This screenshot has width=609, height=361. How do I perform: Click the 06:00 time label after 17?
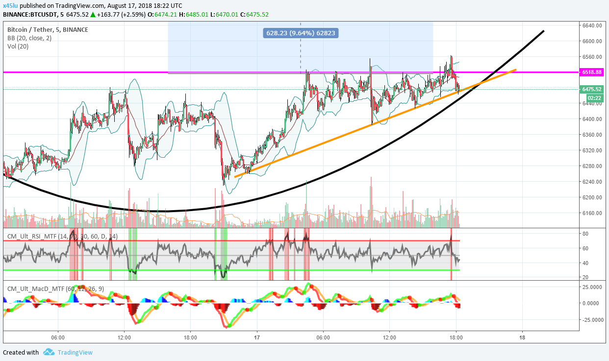323,337
